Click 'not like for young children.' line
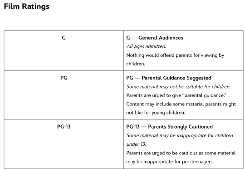The width and height of the screenshot is (245, 169). coord(156,113)
